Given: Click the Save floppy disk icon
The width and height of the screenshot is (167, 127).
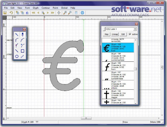Looking at the screenshot, I should pyautogui.click(x=5, y=13).
